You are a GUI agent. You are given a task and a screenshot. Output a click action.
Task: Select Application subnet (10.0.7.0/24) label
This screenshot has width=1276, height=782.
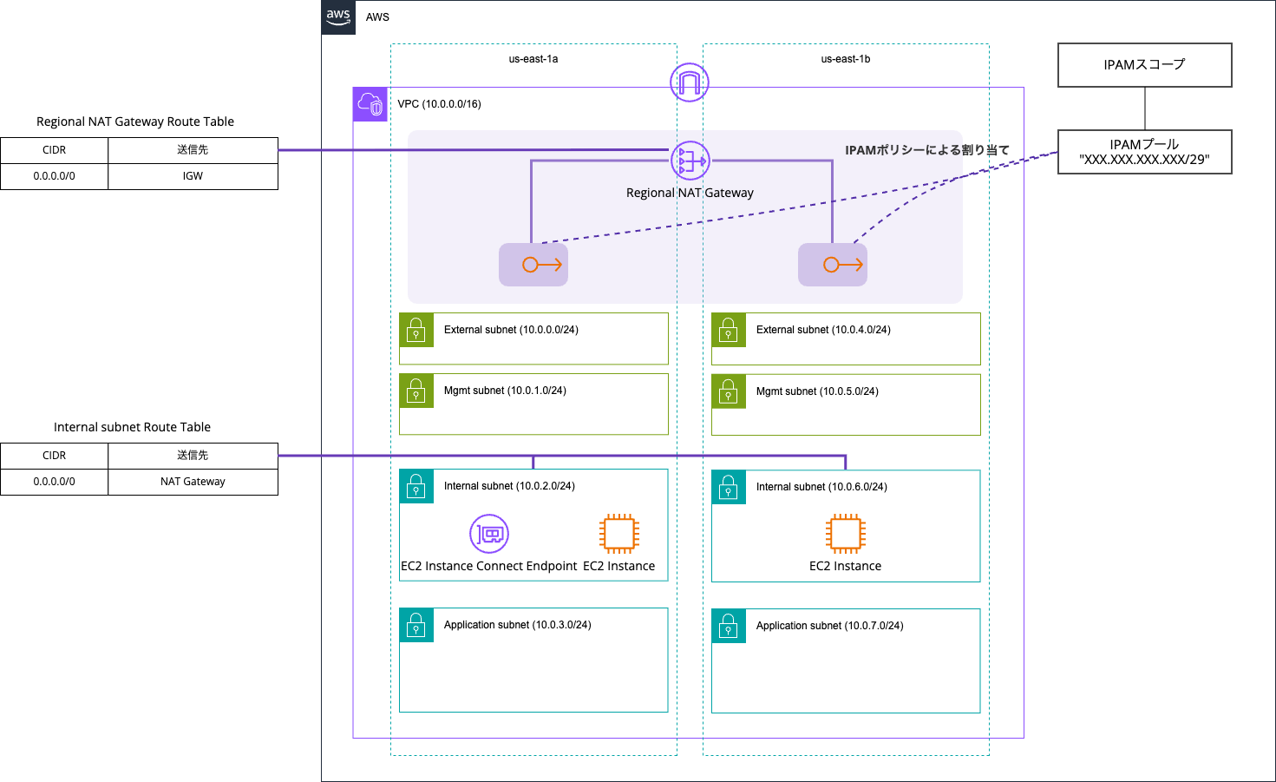829,626
